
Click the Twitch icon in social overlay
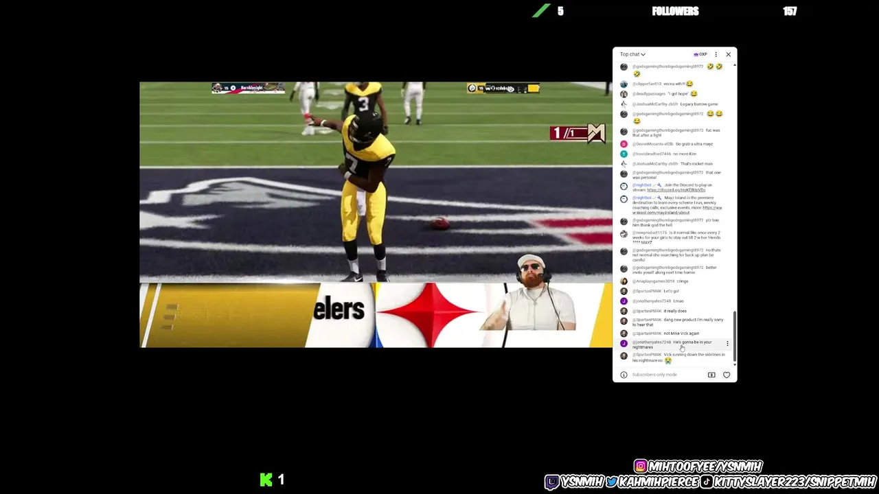coord(552,482)
